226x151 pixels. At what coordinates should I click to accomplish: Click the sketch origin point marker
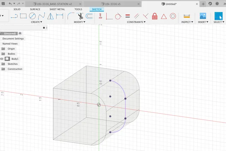[99, 105]
